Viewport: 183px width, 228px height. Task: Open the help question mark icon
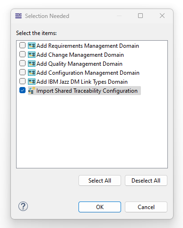23,206
